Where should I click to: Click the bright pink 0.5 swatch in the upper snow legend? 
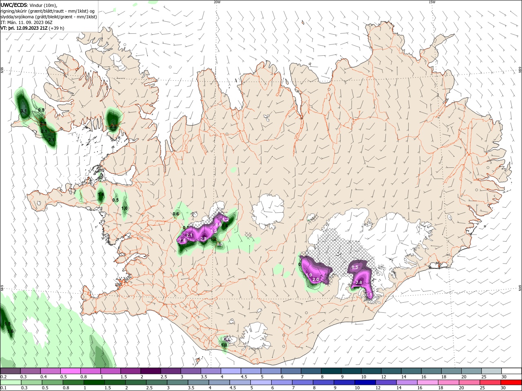70,371
